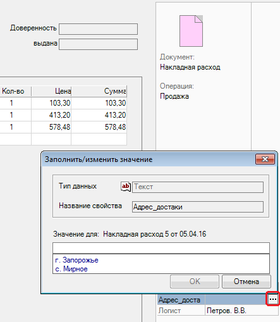
Task: Select the sum cell 578,48
Action: tap(99, 127)
